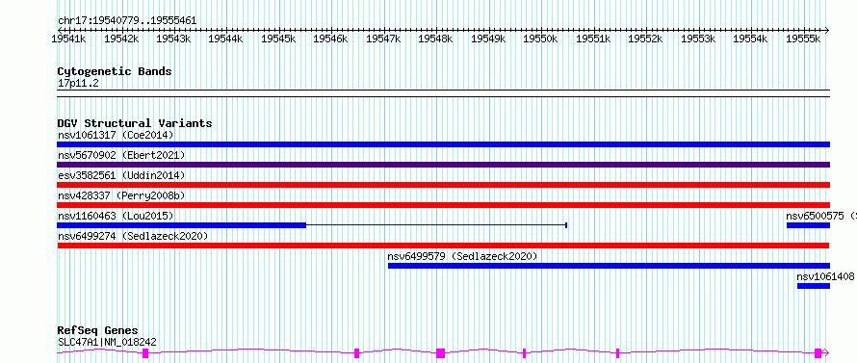Click the thick blue bar of nsv1160463

point(181,225)
